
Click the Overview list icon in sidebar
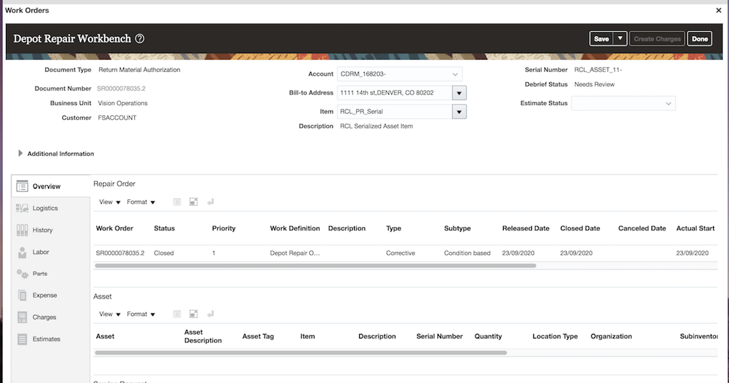[x=22, y=187]
